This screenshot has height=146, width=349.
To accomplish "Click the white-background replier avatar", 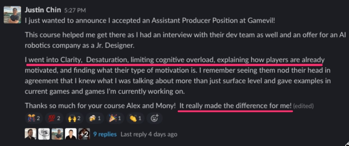I will click(71, 134).
